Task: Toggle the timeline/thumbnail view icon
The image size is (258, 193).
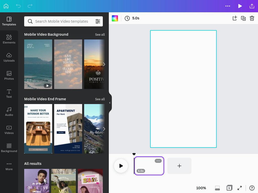Action: tap(217, 188)
